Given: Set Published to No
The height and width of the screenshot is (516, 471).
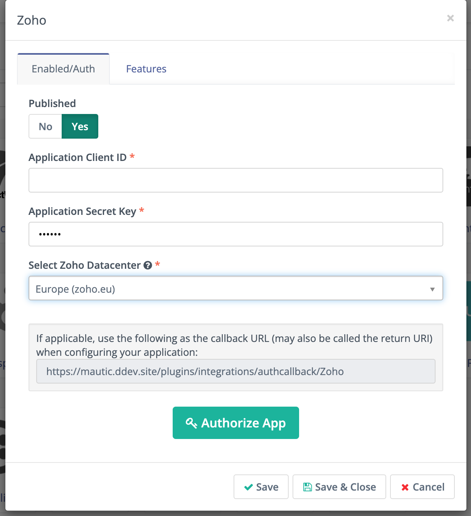Looking at the screenshot, I should [45, 126].
